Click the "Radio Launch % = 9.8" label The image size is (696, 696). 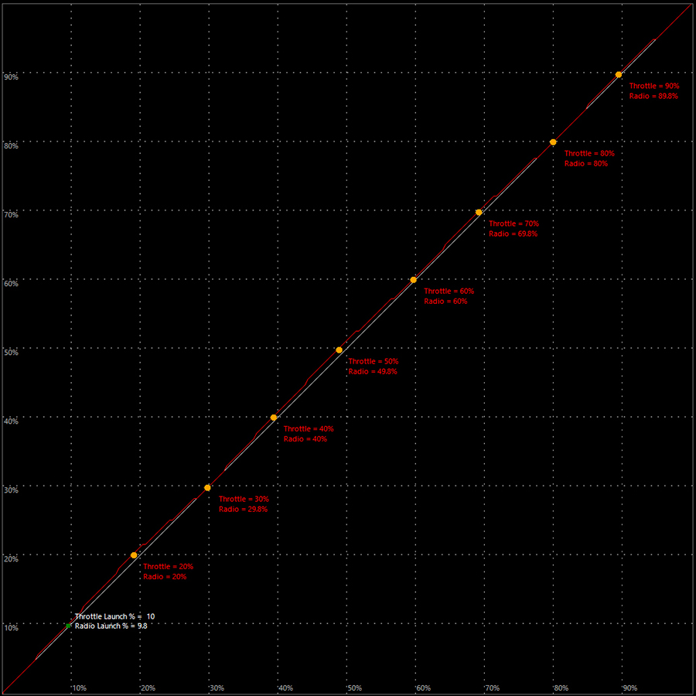click(x=111, y=626)
